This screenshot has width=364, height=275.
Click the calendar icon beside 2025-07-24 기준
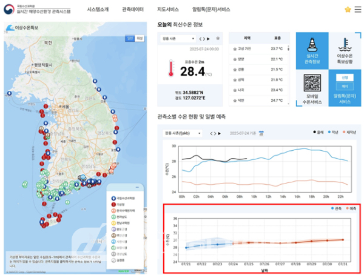coord(261,133)
